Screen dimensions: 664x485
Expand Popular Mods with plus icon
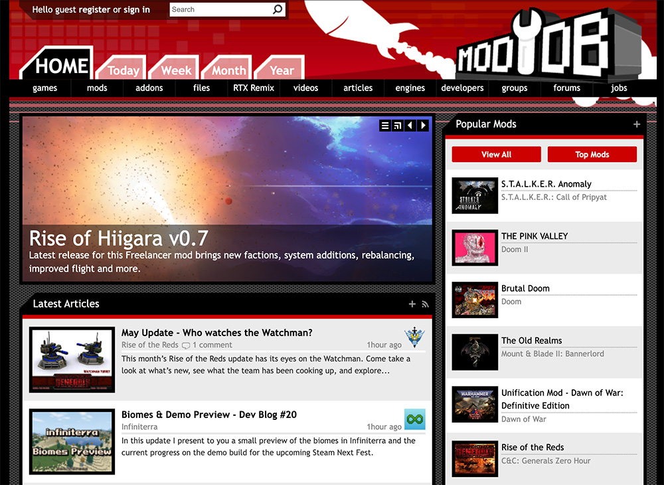click(637, 124)
